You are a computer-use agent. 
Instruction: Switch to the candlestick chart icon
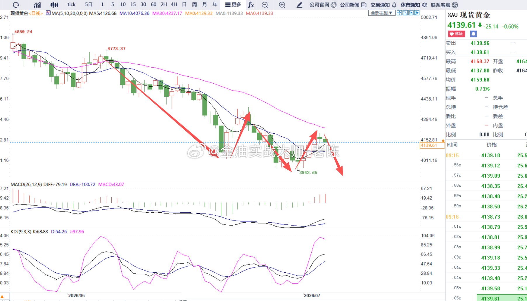click(x=54, y=5)
